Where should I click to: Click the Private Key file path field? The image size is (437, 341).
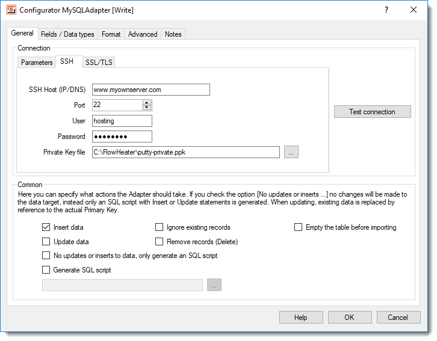tap(186, 152)
